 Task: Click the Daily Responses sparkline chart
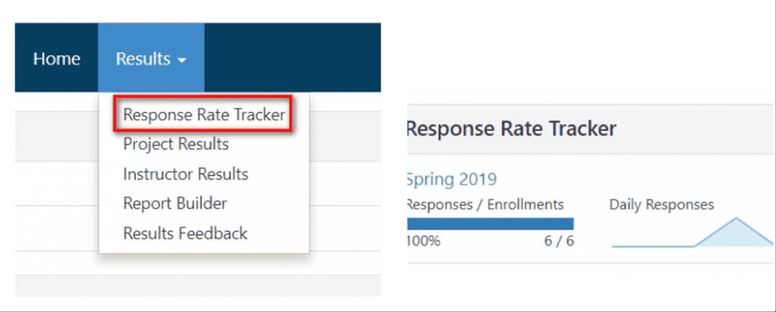(692, 235)
